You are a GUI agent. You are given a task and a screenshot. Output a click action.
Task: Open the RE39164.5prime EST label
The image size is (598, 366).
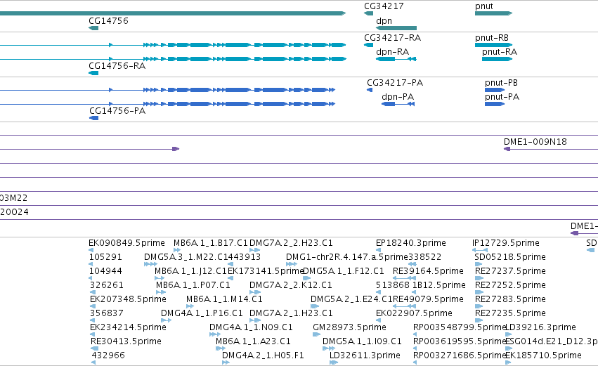[x=428, y=271]
